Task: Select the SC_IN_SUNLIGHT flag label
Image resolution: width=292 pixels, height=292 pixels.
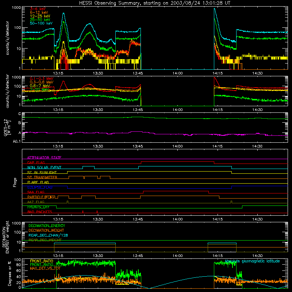Action: coord(42,172)
